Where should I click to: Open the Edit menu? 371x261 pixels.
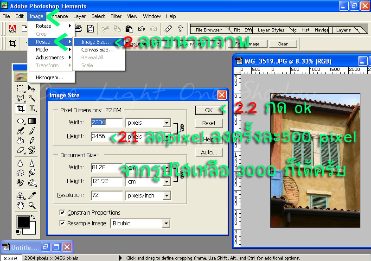(19, 16)
